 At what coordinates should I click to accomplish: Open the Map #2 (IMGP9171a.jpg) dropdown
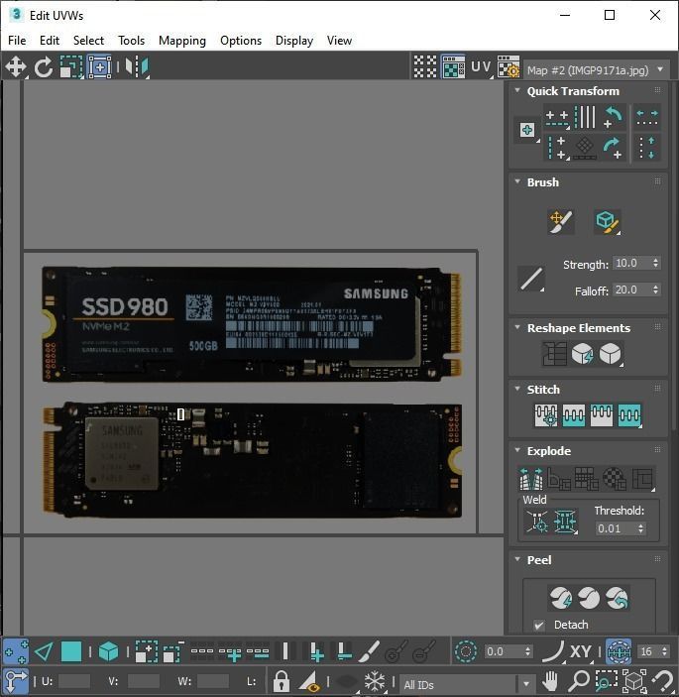click(597, 70)
